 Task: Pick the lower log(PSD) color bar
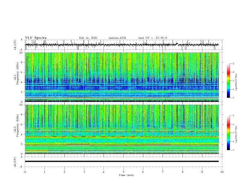[x=228, y=133]
